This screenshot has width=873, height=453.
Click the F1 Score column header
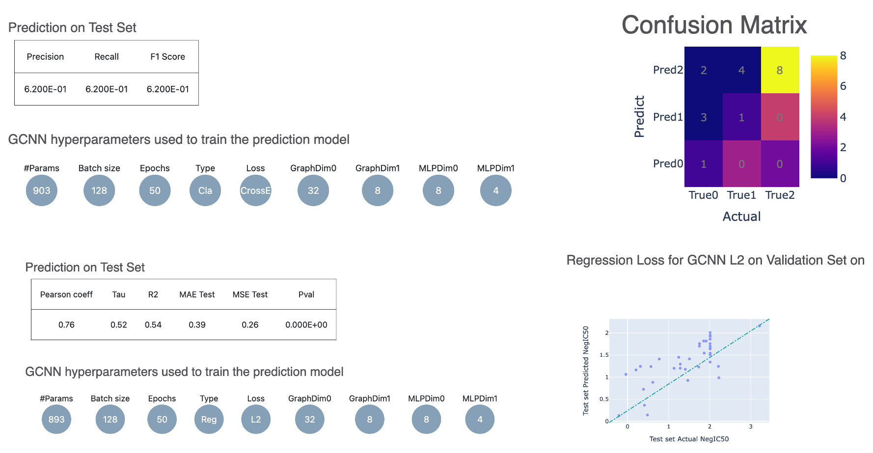(x=167, y=57)
